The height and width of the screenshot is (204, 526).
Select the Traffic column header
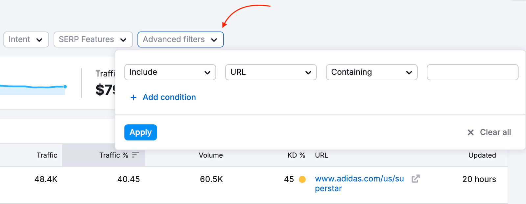(47, 155)
